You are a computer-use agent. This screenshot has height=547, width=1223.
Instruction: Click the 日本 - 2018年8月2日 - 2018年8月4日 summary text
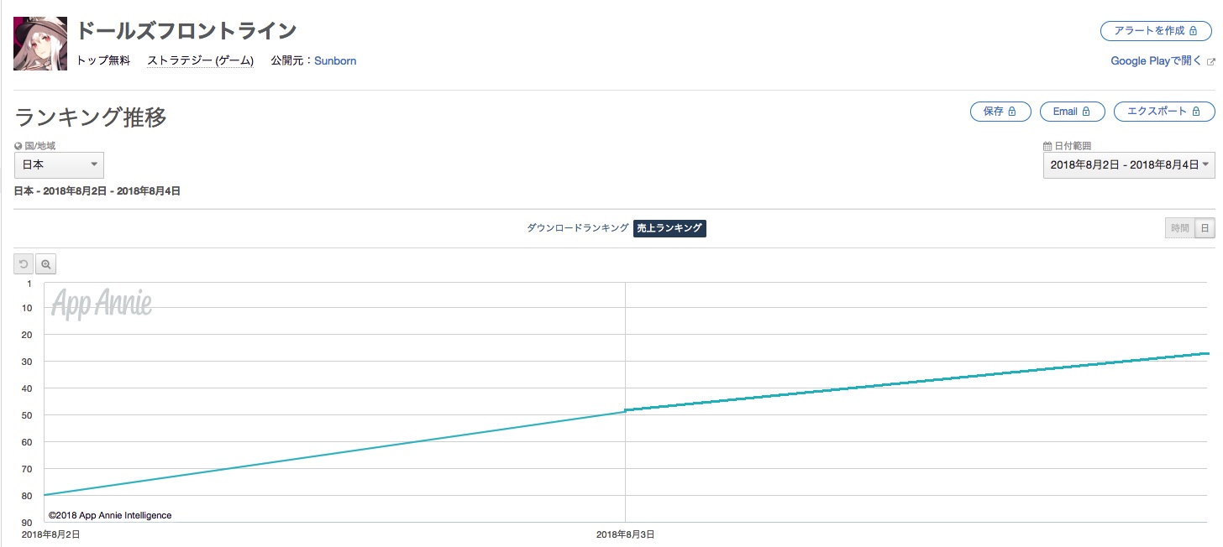[x=97, y=191]
